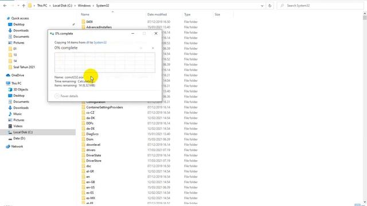Sort by Date modified column header
Image resolution: width=367 pixels, height=206 pixels.
tap(157, 14)
